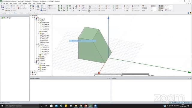Click Hide 0 Messages button
192x108 pixels.
(175, 103)
